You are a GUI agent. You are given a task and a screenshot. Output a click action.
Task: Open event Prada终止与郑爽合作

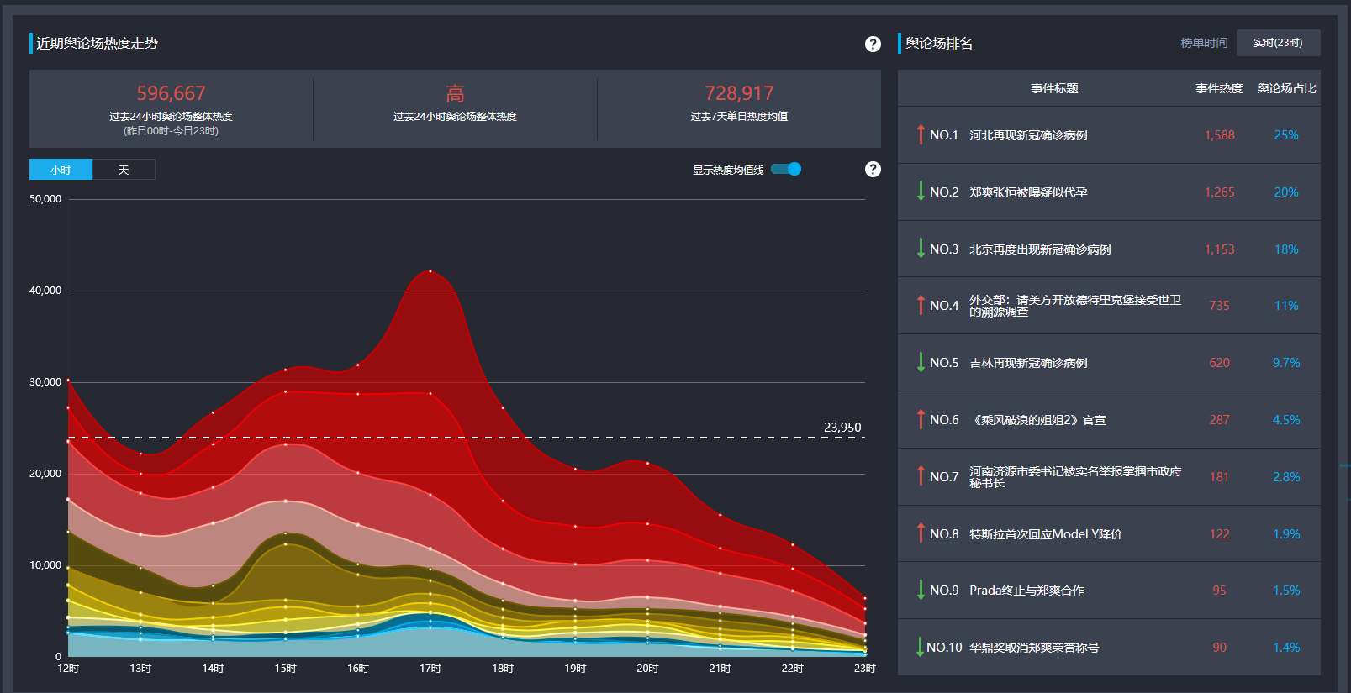1026,591
